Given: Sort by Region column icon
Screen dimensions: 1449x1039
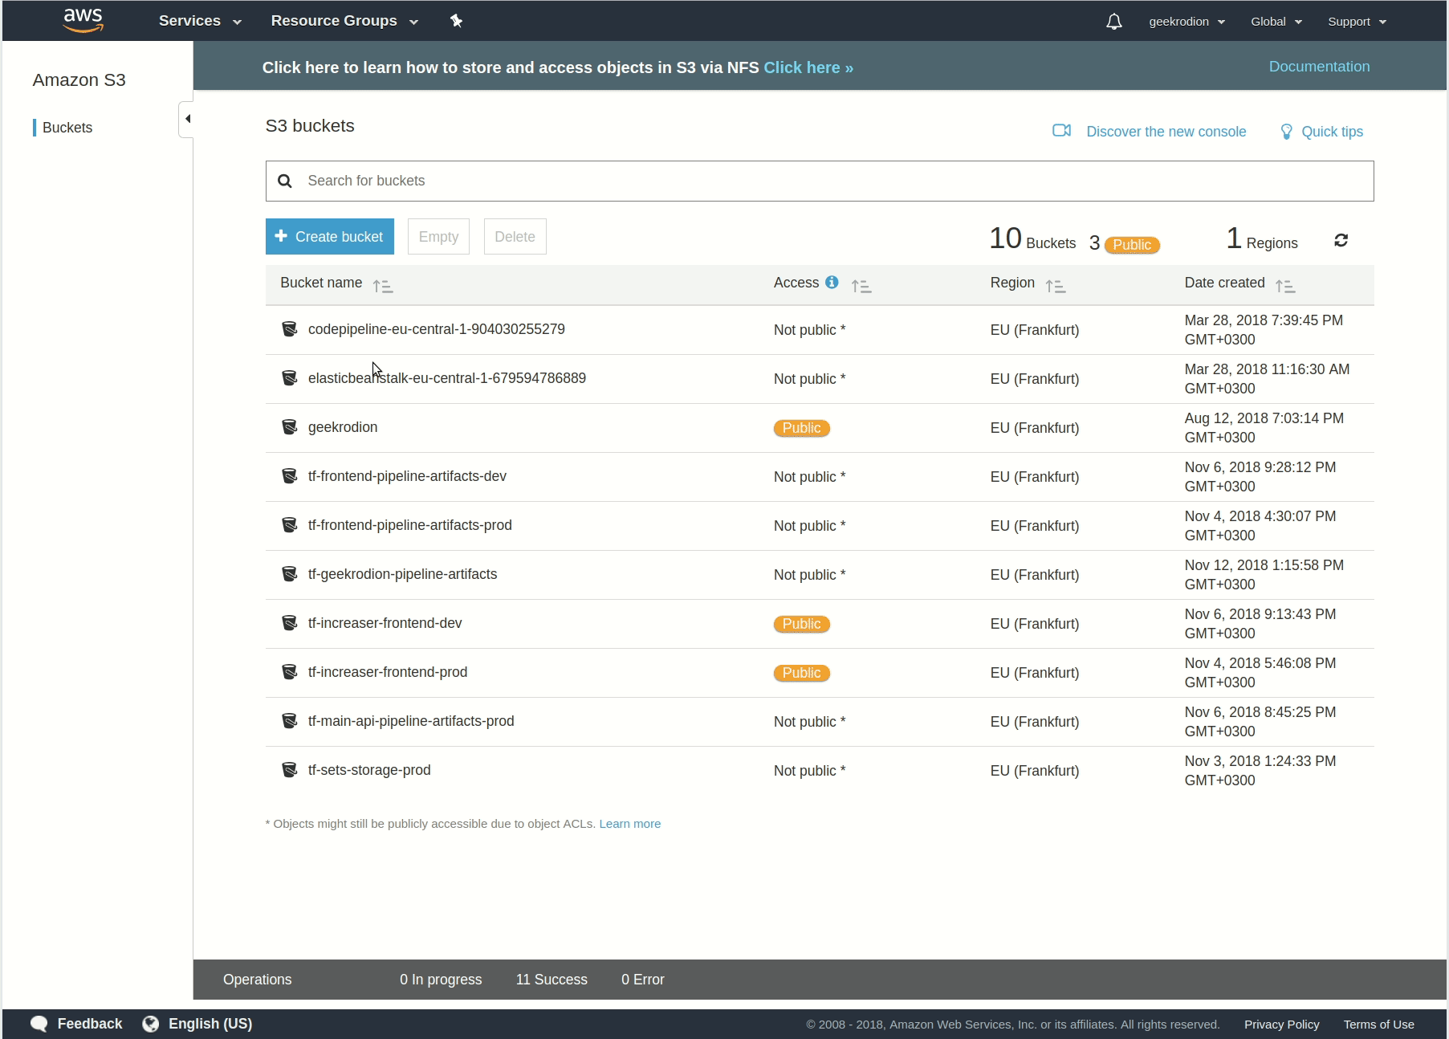Looking at the screenshot, I should (1056, 286).
